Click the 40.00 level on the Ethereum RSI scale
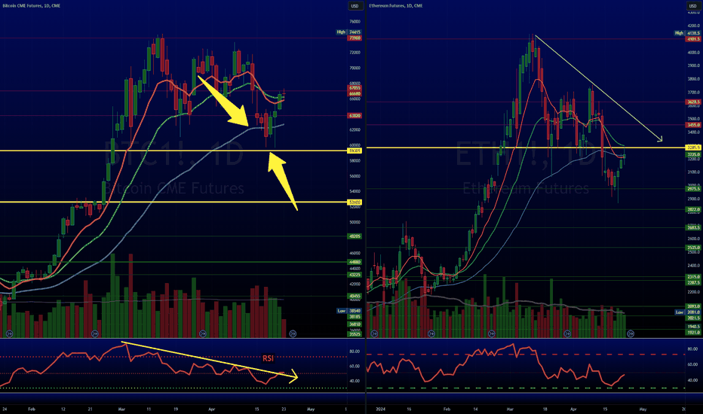Screen dimensions: 703x414 (x=692, y=380)
